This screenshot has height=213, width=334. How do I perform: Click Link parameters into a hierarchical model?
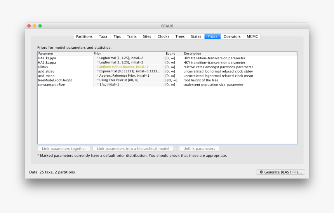tap(133, 149)
